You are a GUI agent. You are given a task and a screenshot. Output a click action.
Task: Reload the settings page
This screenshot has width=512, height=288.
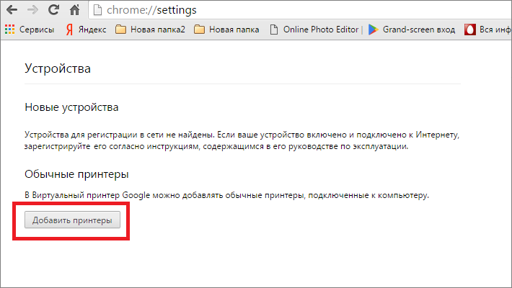53,11
